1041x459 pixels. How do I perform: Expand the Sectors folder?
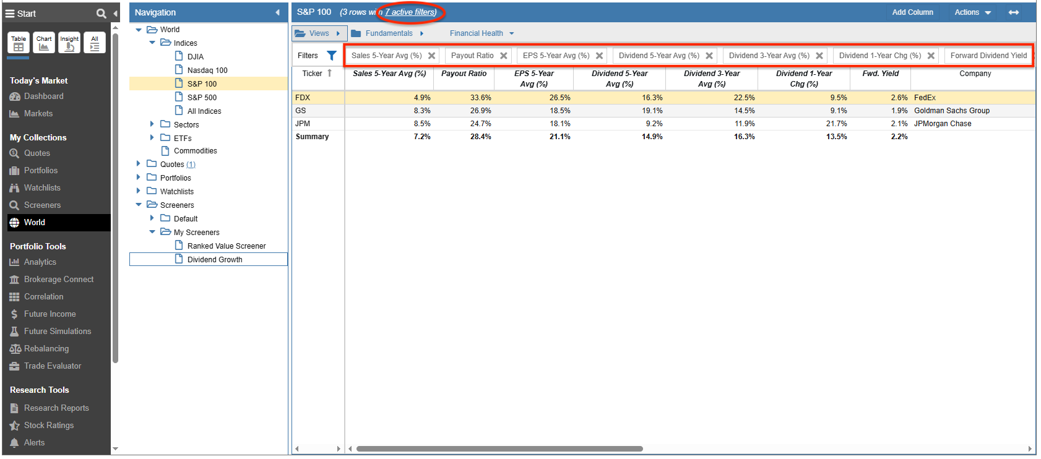click(152, 124)
